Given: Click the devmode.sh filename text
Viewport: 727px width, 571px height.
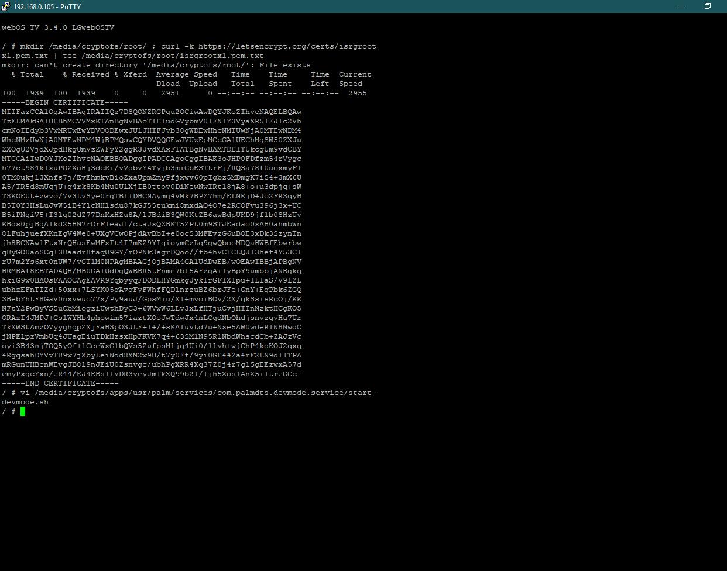Looking at the screenshot, I should [25, 402].
